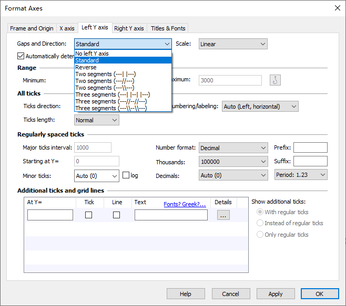Choose Standard in the dropdown list
The height and width of the screenshot is (306, 346).
tap(123, 60)
